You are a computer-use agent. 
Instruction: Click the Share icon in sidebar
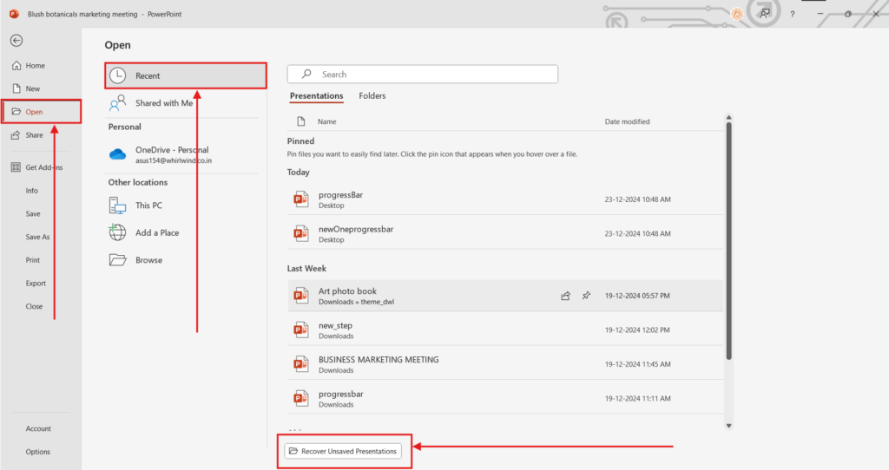(x=16, y=135)
